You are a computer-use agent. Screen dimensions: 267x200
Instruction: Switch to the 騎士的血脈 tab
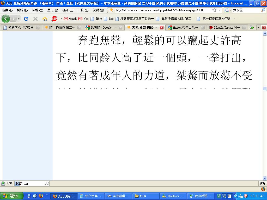point(63,28)
